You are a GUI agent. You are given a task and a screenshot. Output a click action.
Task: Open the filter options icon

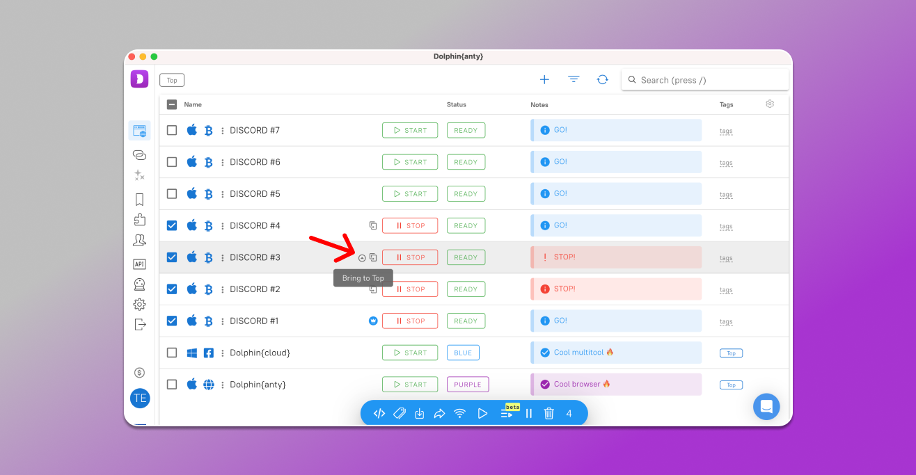coord(574,80)
